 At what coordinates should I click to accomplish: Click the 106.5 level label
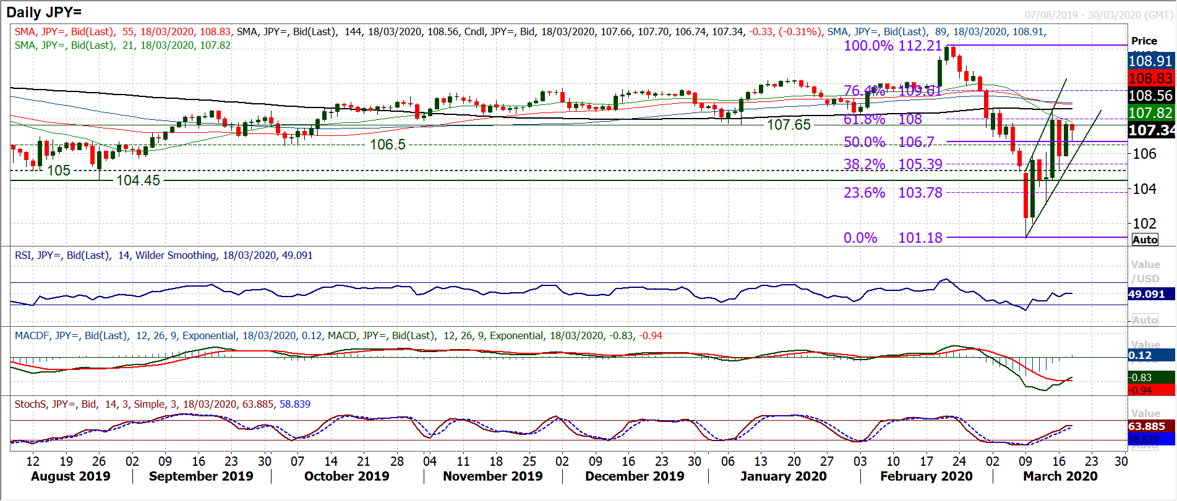coord(388,145)
